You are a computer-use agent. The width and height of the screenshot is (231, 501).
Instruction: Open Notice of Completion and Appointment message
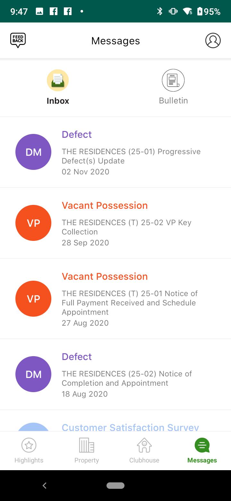point(127,378)
